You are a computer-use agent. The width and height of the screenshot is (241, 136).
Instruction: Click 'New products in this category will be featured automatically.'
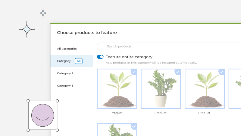(x=151, y=63)
